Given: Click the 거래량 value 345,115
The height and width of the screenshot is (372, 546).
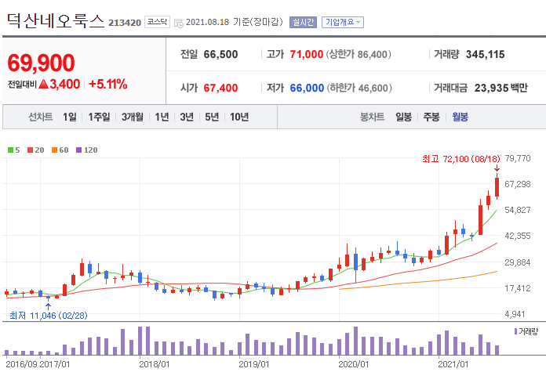Looking at the screenshot, I should pyautogui.click(x=485, y=55).
